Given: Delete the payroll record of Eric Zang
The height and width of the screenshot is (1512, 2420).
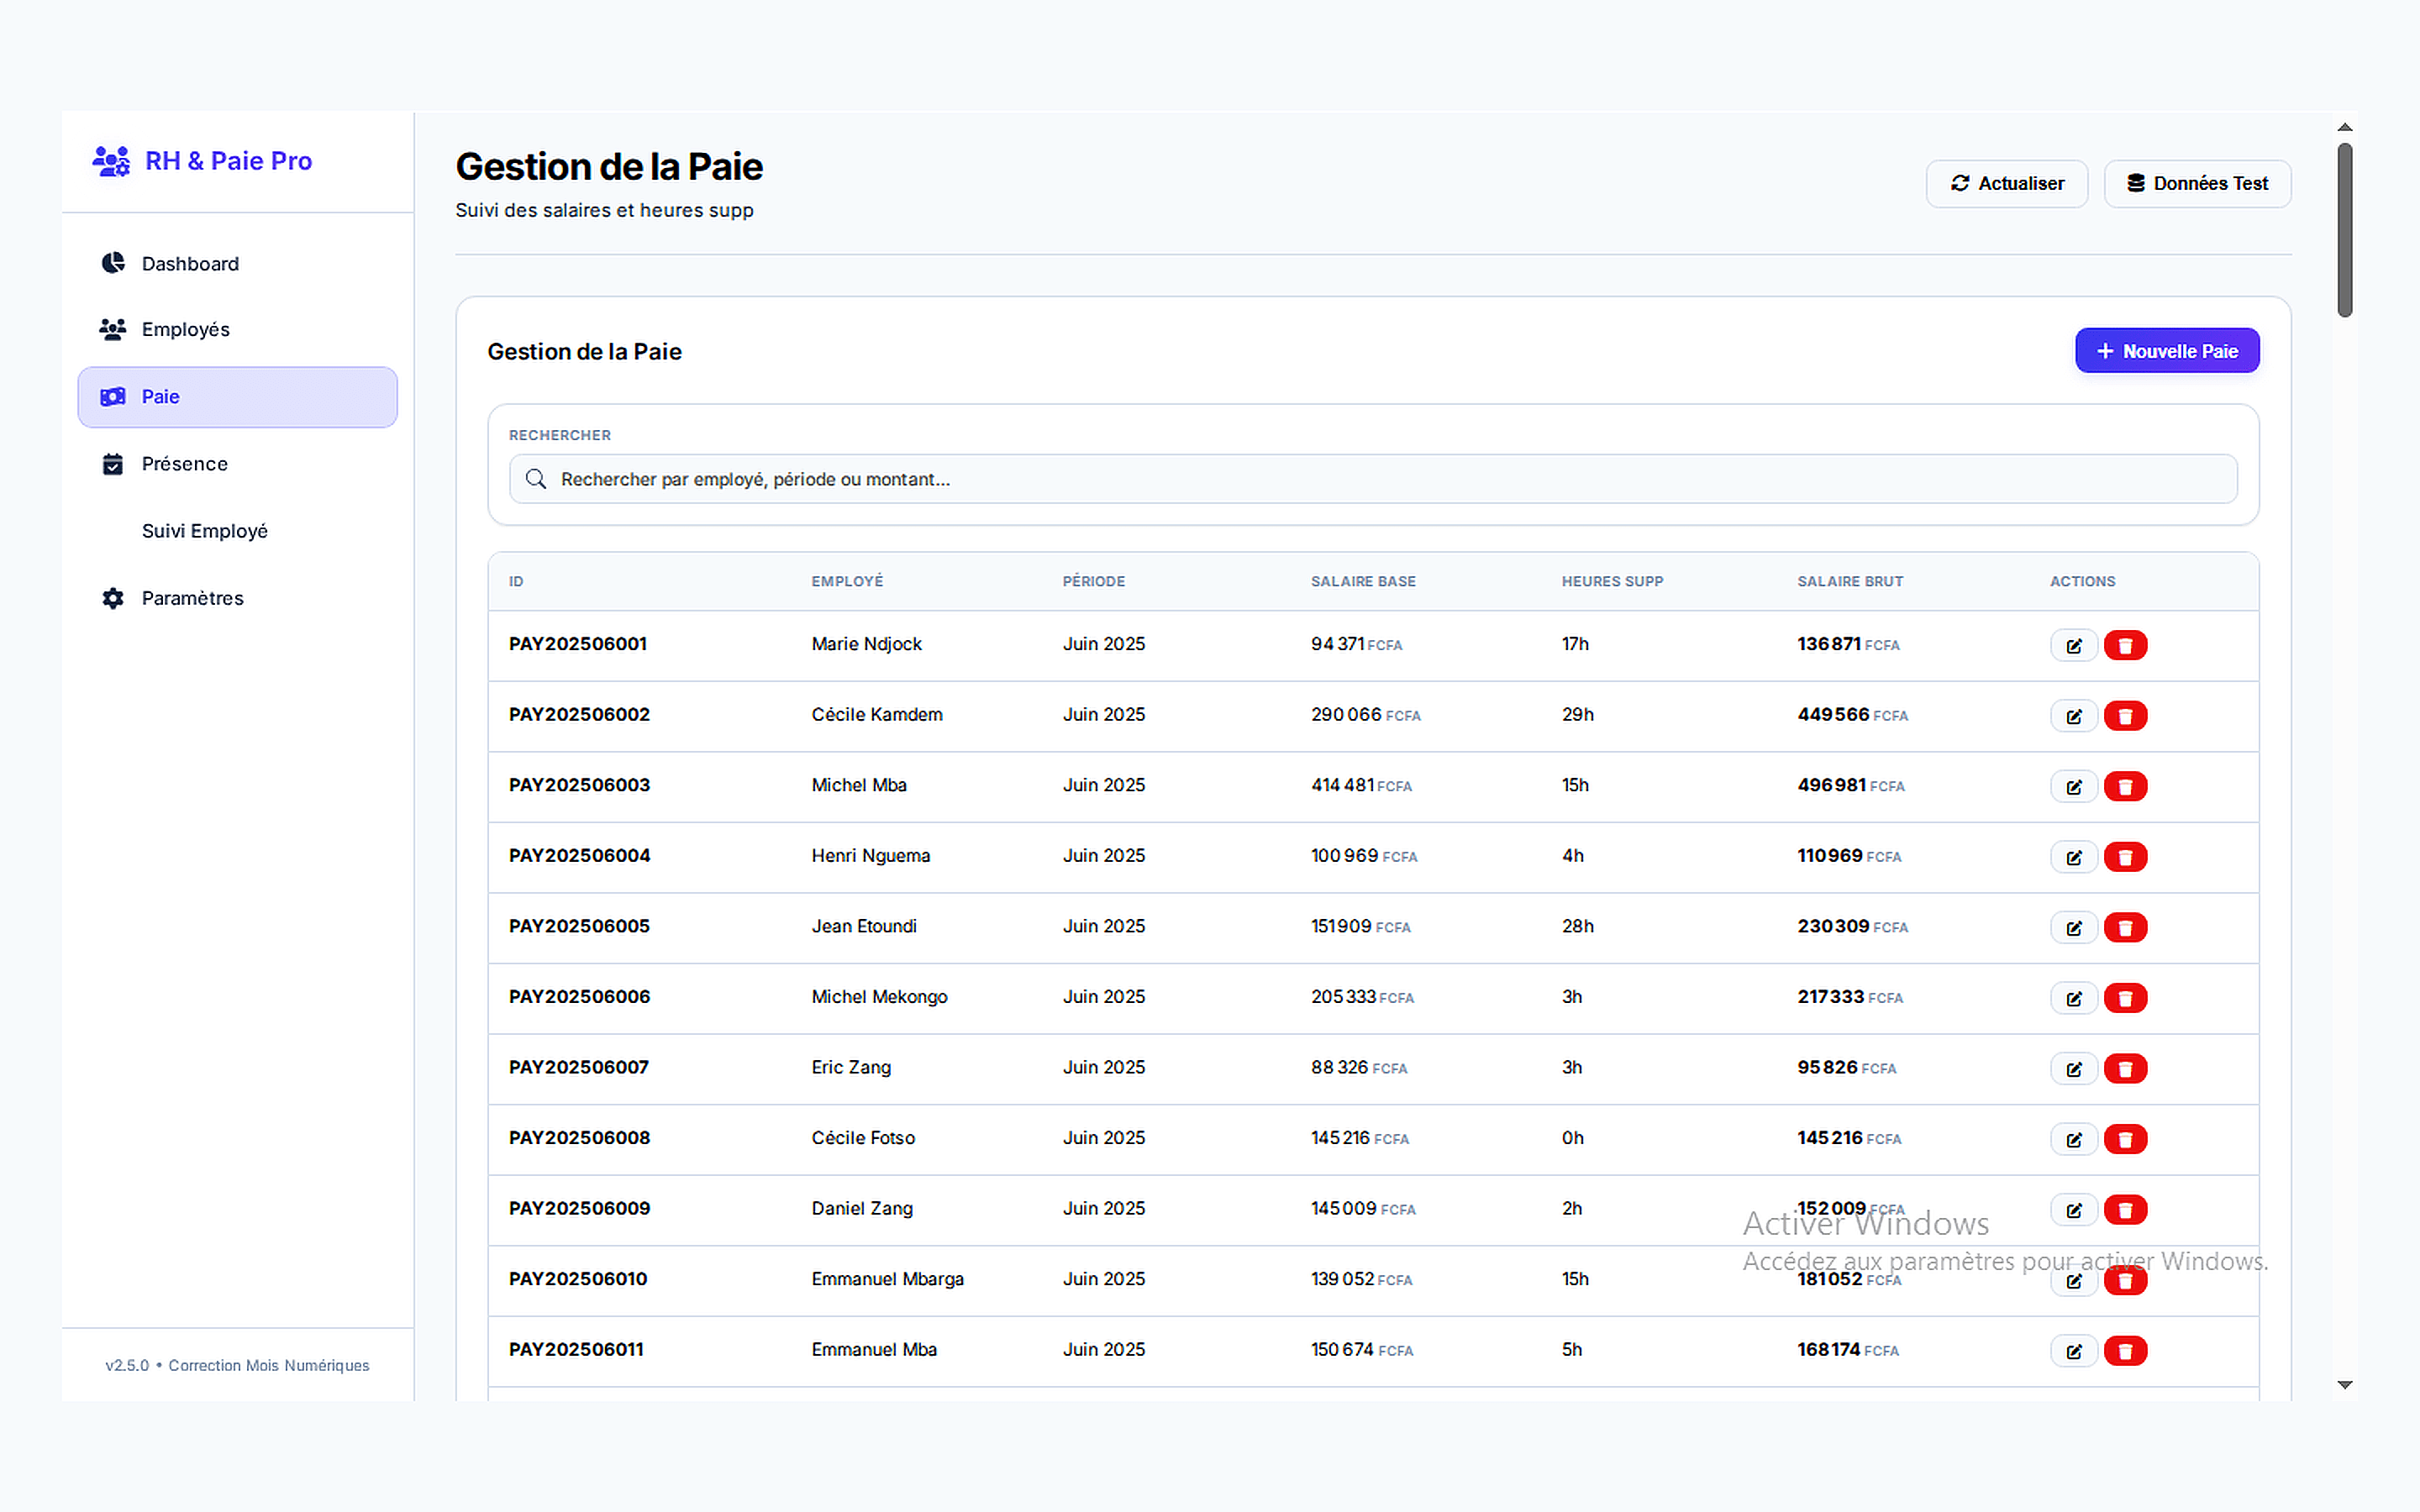Looking at the screenshot, I should (x=2126, y=1068).
